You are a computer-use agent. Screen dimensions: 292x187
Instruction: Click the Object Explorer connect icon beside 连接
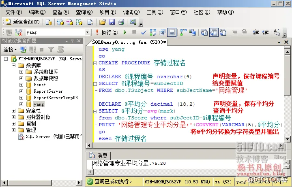pyautogui.click(x=23, y=49)
